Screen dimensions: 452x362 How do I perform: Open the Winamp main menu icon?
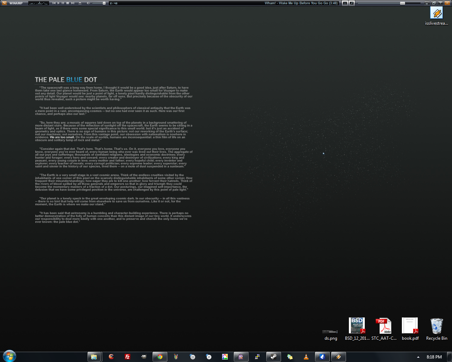tap(4, 3)
